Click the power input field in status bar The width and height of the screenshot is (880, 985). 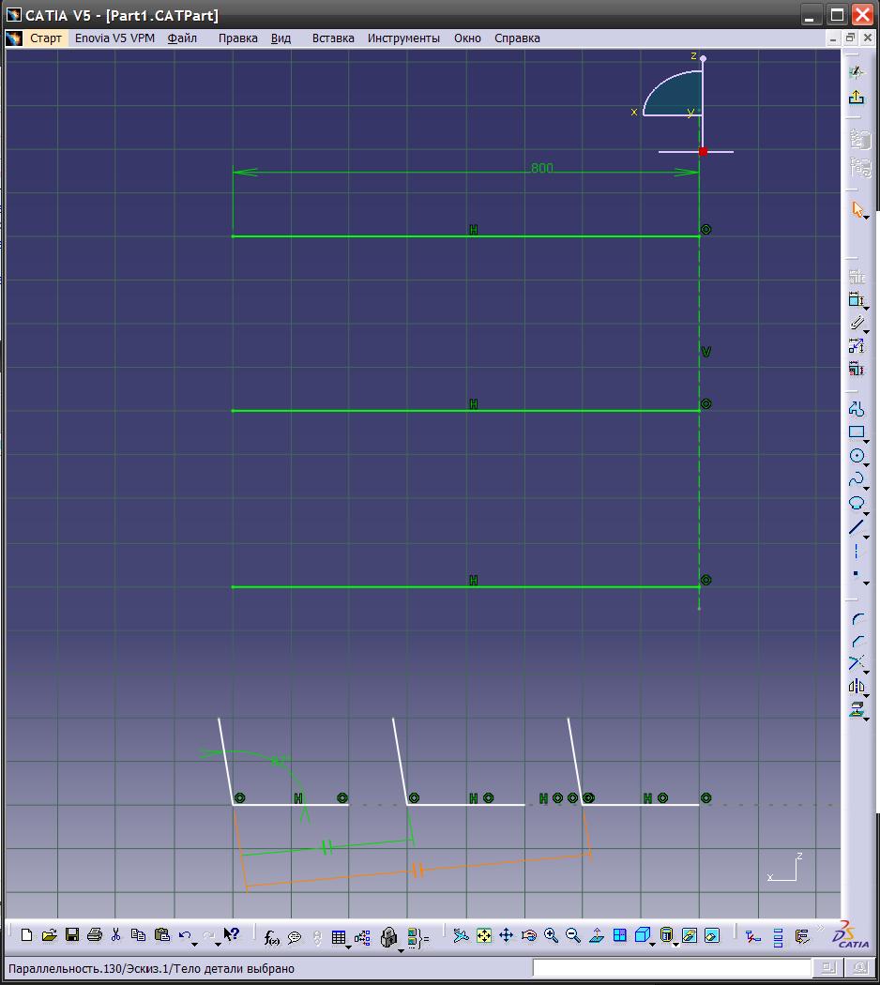672,968
